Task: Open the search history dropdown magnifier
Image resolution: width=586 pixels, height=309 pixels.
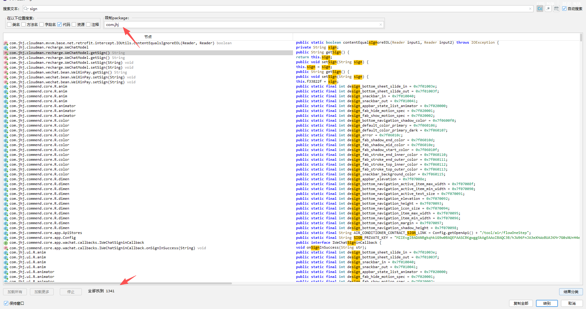Action: (27, 9)
